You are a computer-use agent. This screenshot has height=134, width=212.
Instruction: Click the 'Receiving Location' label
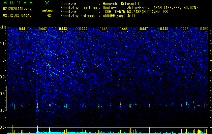tap(79, 8)
